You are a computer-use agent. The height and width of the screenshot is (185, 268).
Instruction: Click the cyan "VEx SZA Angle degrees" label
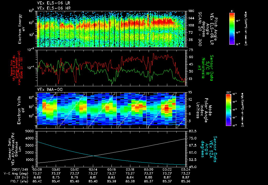(x=207, y=149)
